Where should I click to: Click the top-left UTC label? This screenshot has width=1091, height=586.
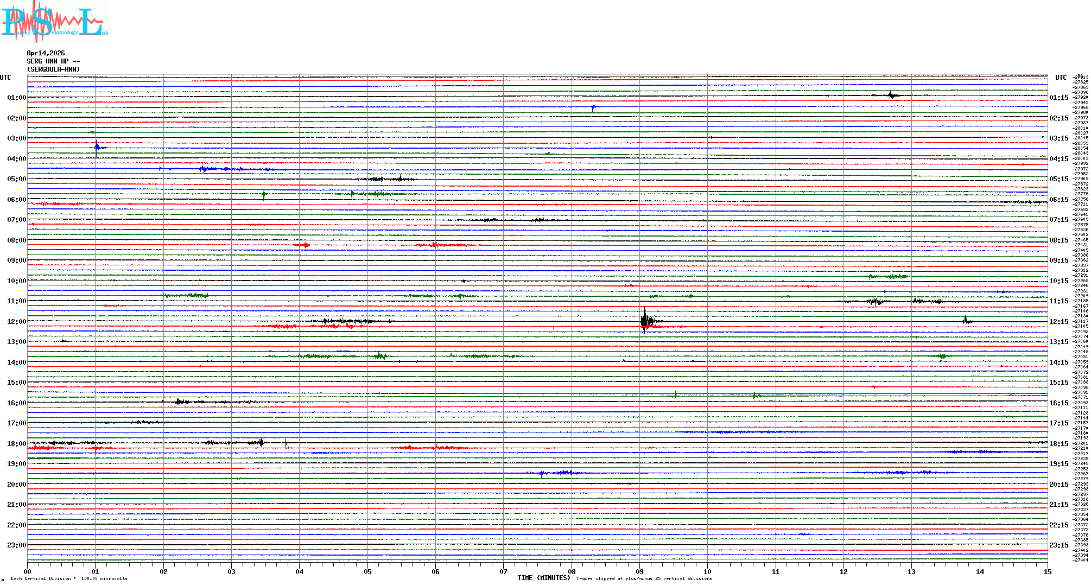(5, 78)
